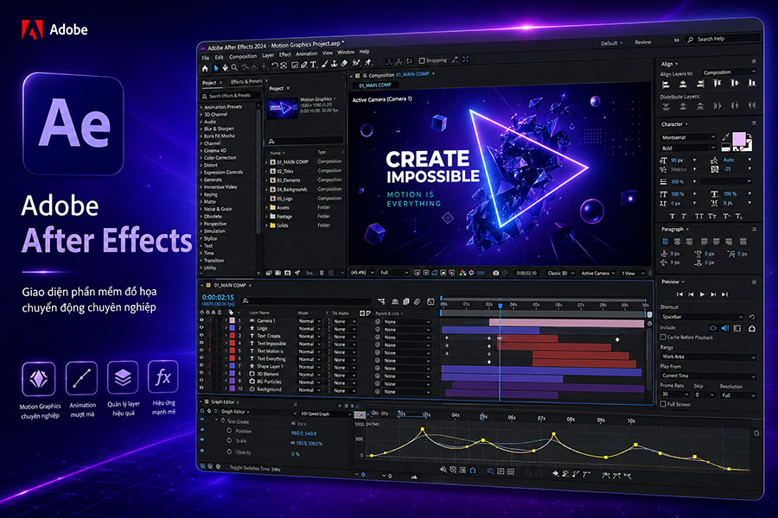This screenshot has height=518, width=778.
Task: Click the Search Help field
Action: (x=723, y=39)
